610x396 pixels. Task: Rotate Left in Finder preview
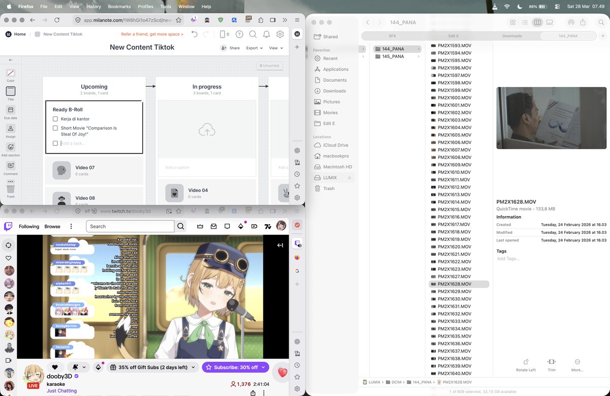click(x=526, y=365)
